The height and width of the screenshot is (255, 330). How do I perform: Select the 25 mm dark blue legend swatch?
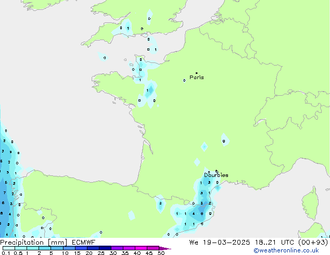tap(105, 248)
